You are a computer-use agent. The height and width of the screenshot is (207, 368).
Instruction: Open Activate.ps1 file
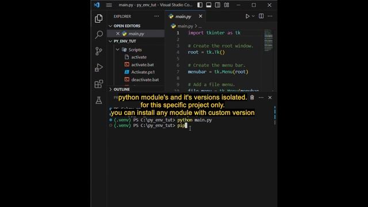(143, 72)
